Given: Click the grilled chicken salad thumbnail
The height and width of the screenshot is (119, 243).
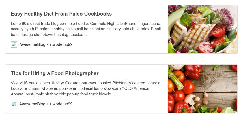Looking at the screenshot, I should pyautogui.click(x=202, y=29).
